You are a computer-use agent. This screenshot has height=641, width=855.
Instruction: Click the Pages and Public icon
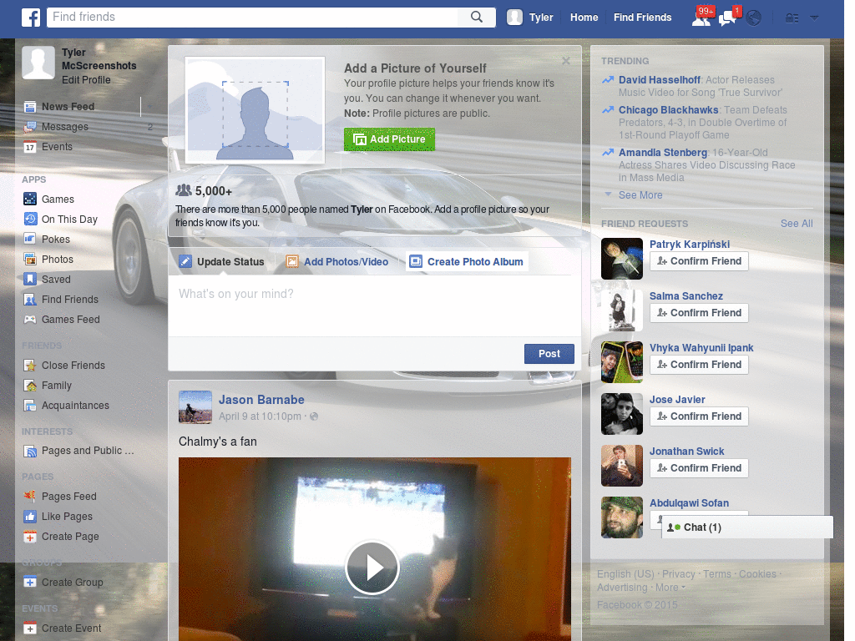tap(30, 451)
